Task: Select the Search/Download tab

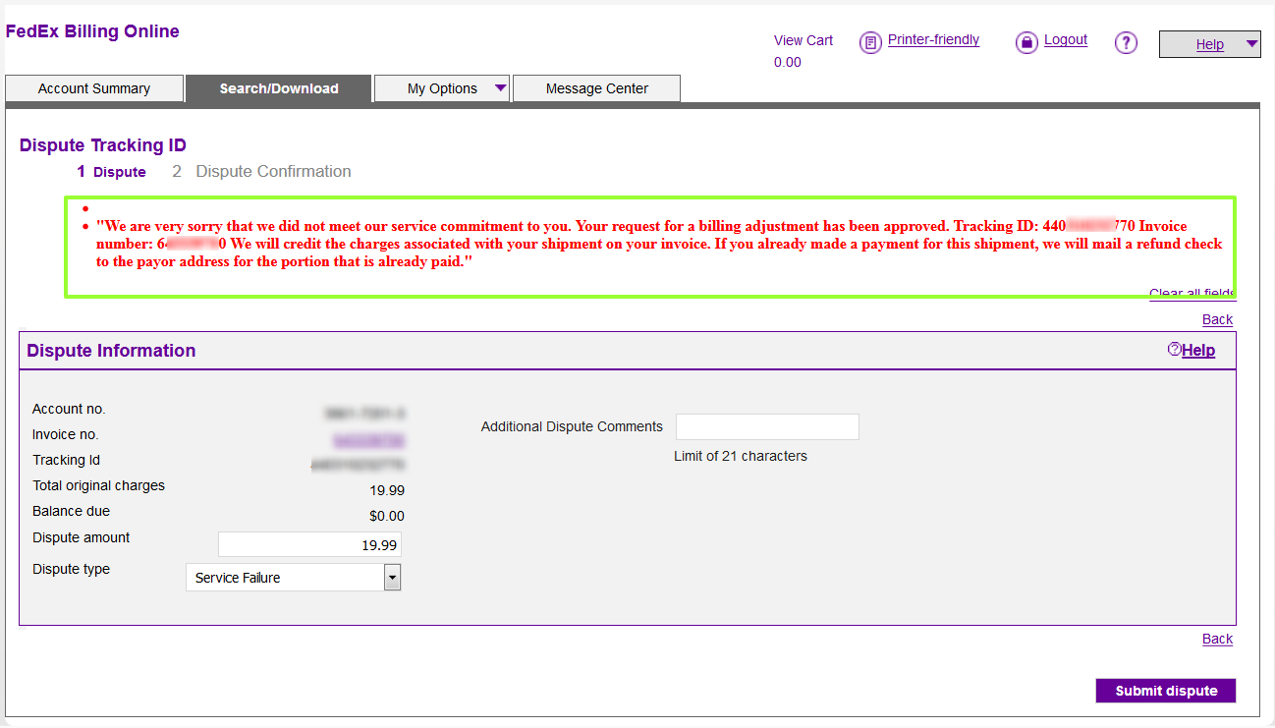Action: tap(279, 88)
